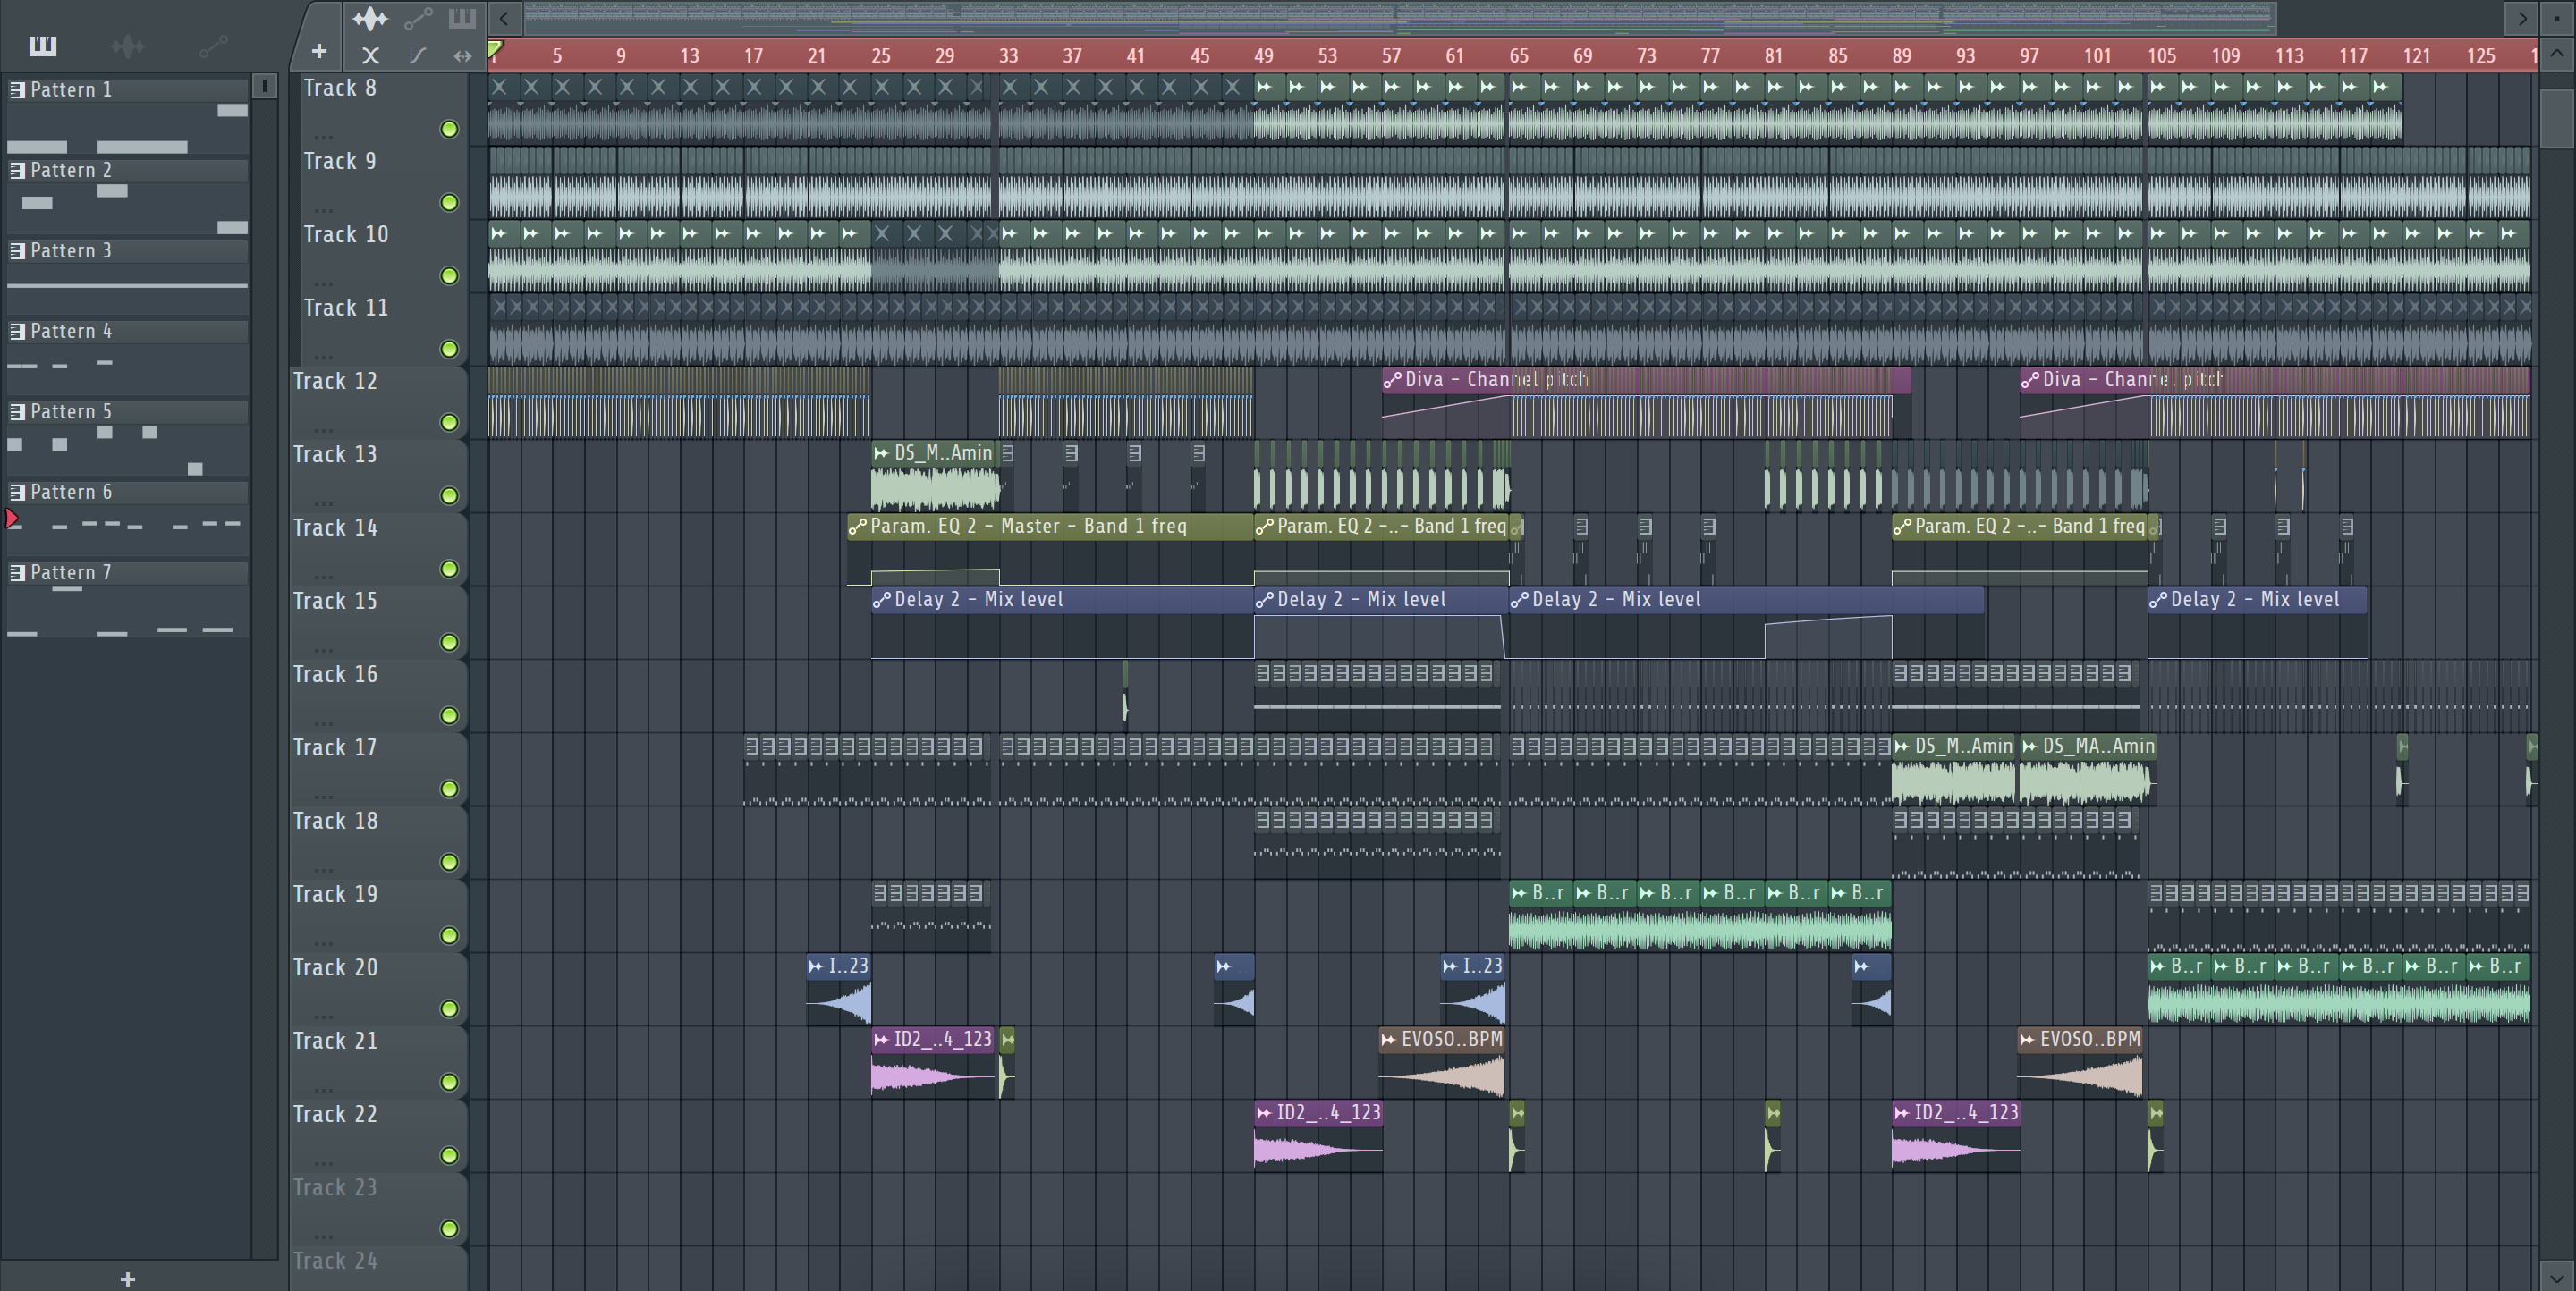Open clip menu of first EVOSO..BPM clip
2576x1291 pixels.
pyautogui.click(x=1388, y=1040)
